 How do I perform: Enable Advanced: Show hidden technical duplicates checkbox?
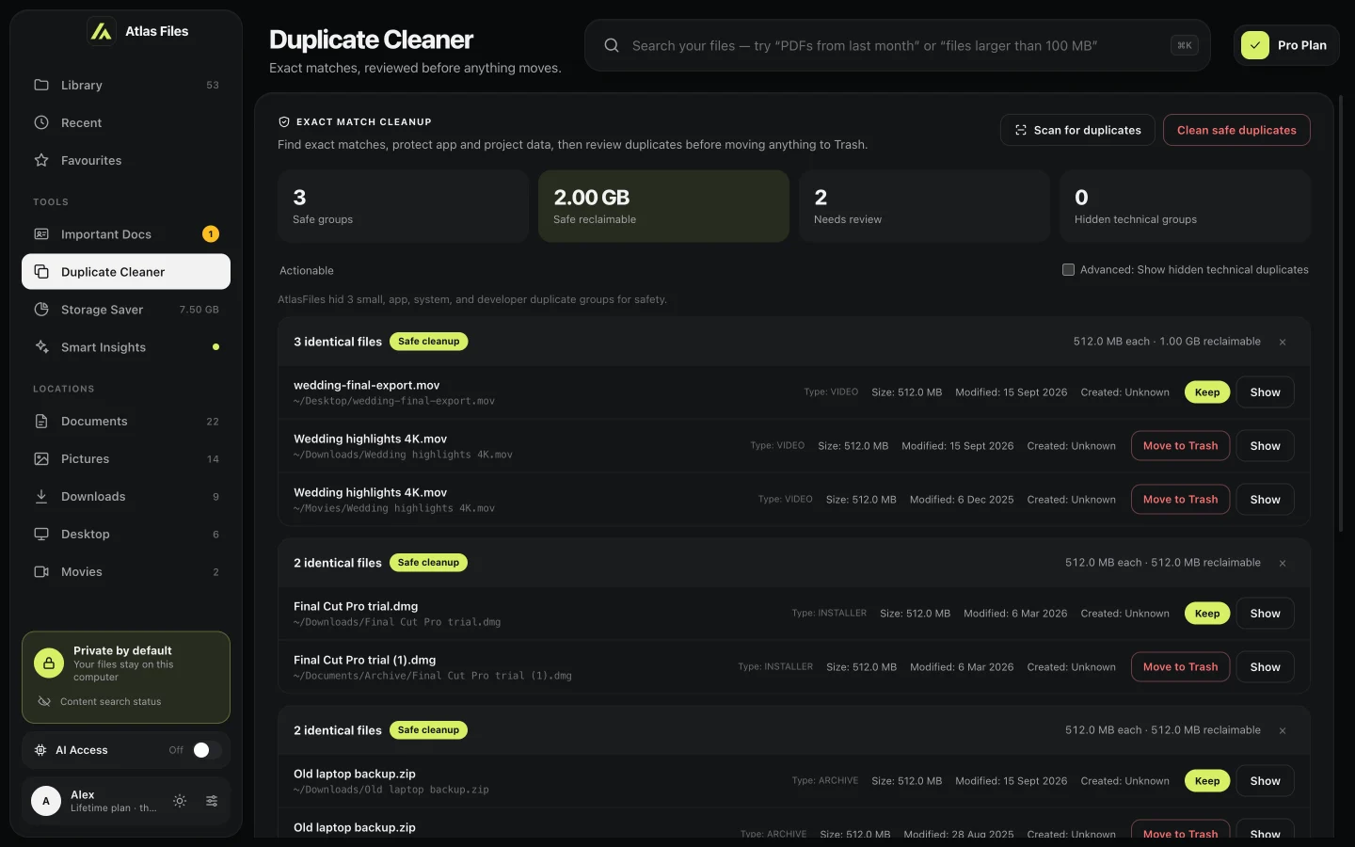1068,270
